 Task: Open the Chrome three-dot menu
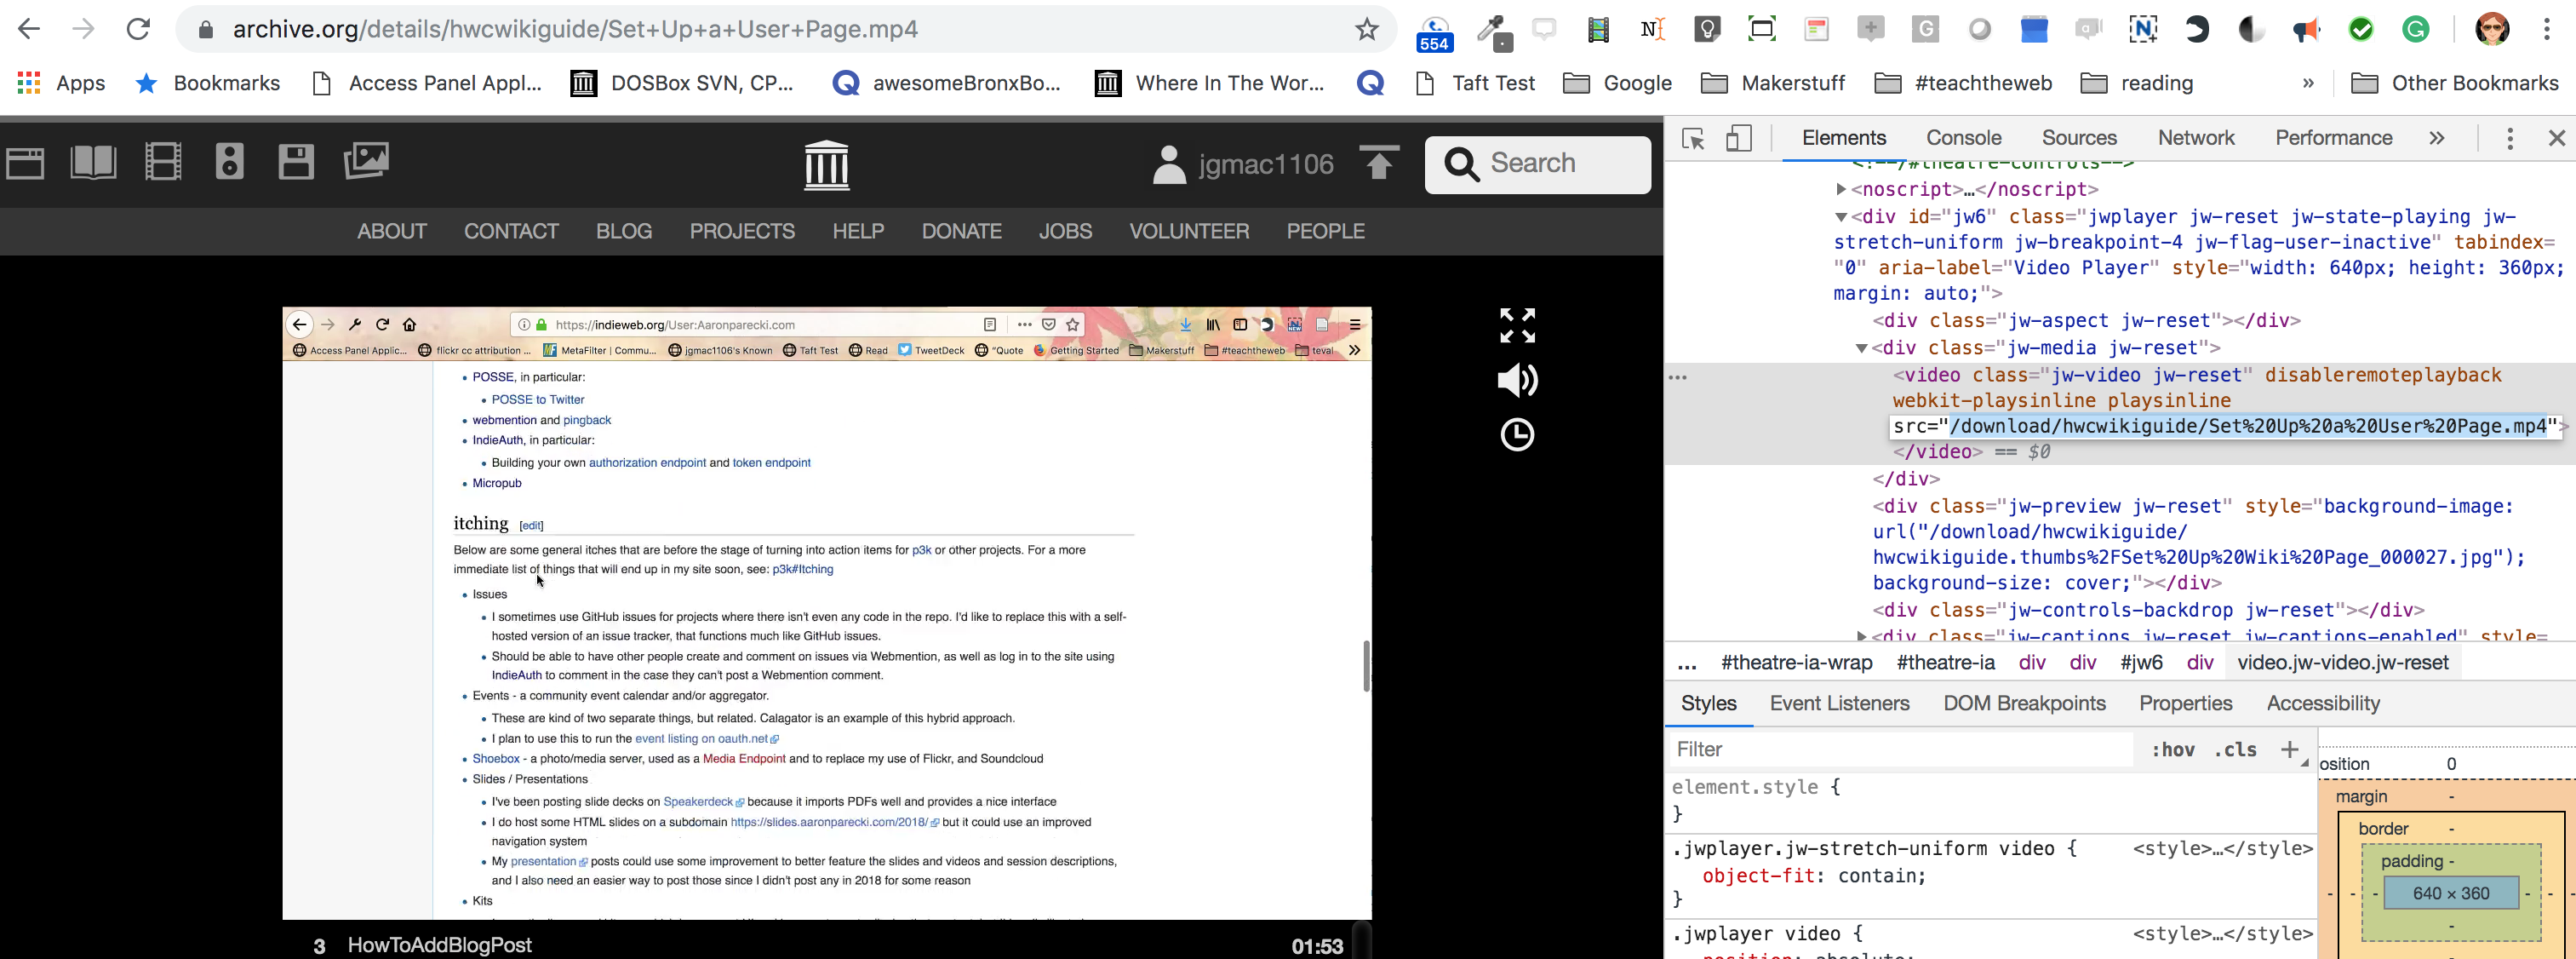(x=2547, y=29)
